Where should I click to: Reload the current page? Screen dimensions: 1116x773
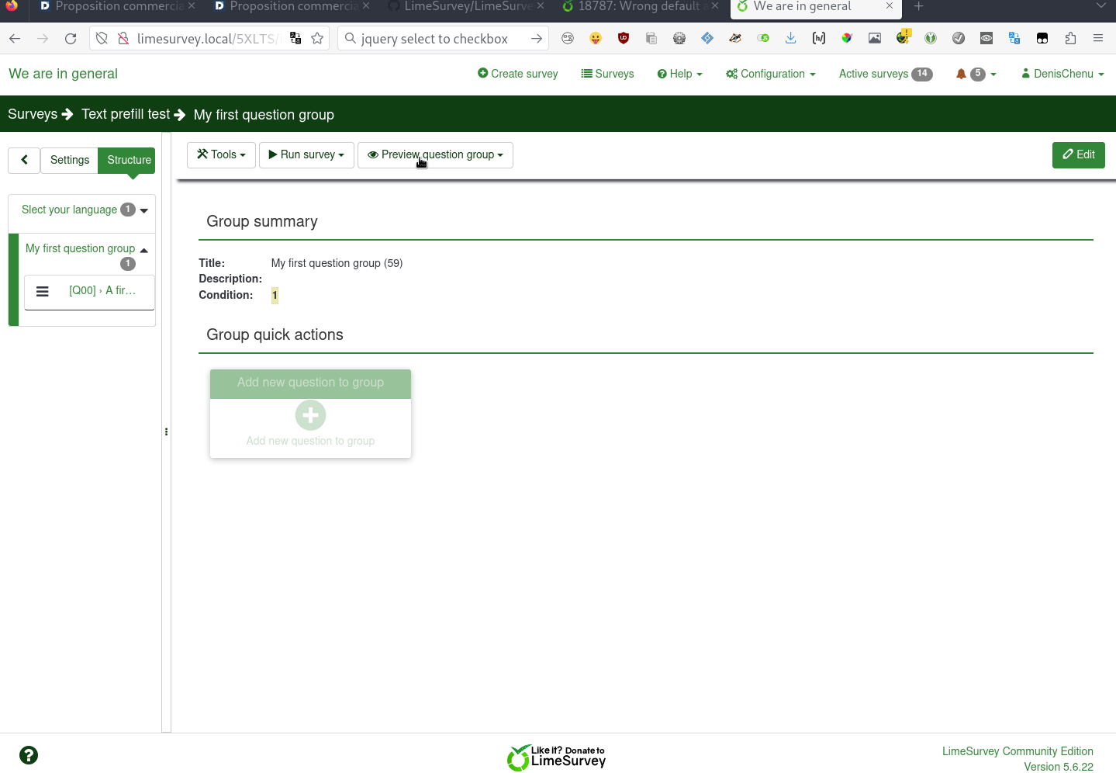tap(71, 38)
